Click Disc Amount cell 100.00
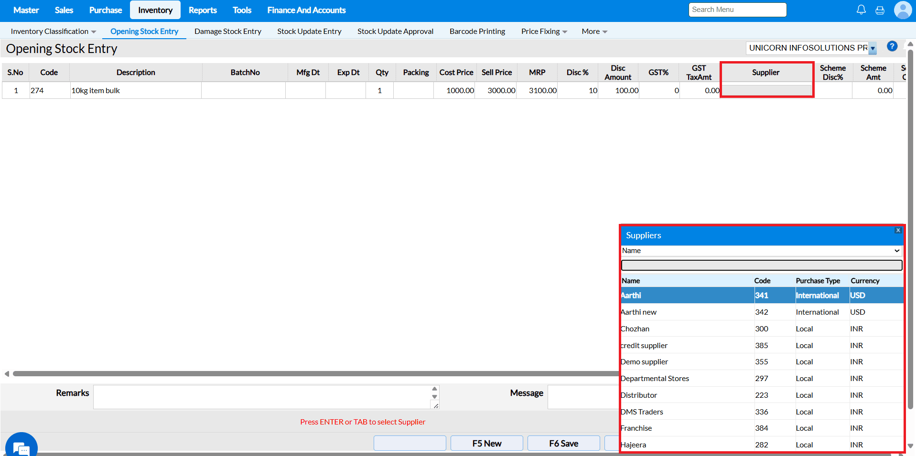Image resolution: width=916 pixels, height=456 pixels. [619, 91]
